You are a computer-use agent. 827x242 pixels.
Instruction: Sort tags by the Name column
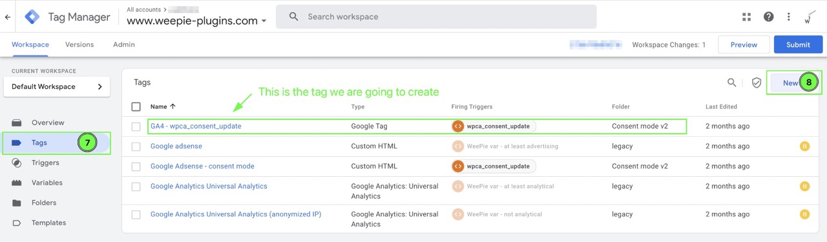[163, 106]
